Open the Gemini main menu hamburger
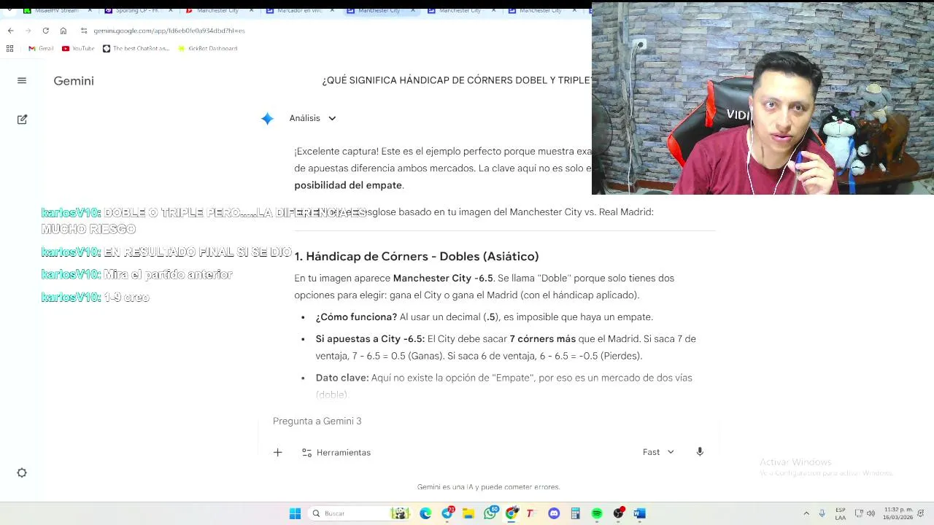 (x=22, y=81)
